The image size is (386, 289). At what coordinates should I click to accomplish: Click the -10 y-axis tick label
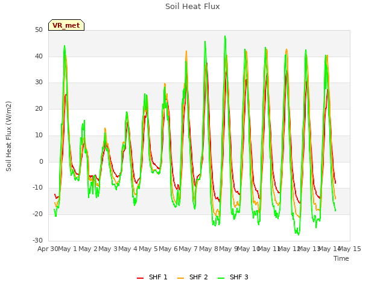(37, 188)
